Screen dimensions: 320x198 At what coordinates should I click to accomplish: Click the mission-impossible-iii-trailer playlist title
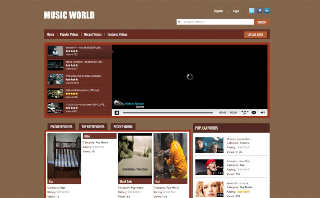tap(84, 76)
